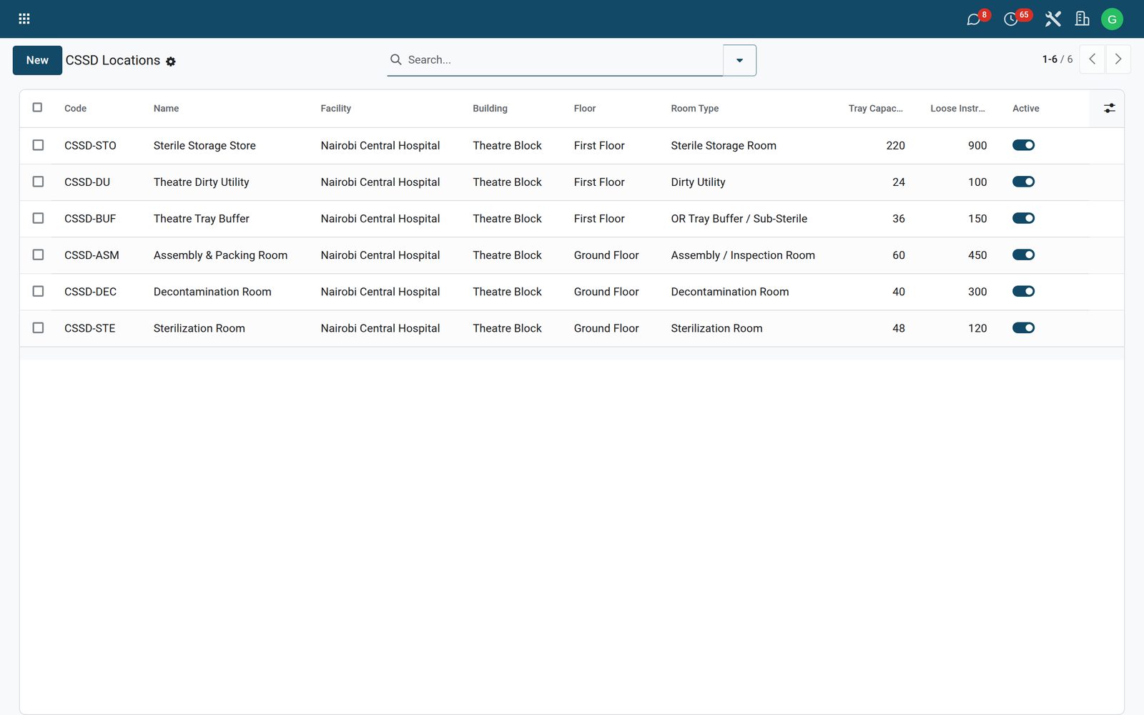Toggle Active for Theatre Dirty Utility
The image size is (1144, 715).
(1023, 182)
